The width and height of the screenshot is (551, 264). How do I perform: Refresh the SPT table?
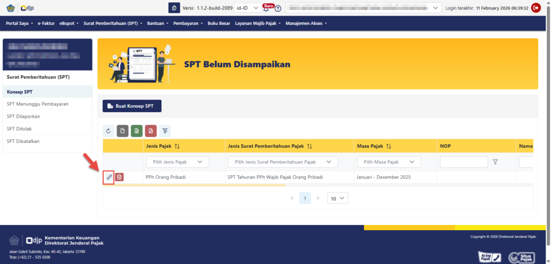109,131
